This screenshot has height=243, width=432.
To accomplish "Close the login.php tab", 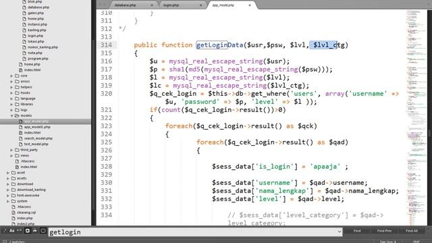I will pos(200,5).
